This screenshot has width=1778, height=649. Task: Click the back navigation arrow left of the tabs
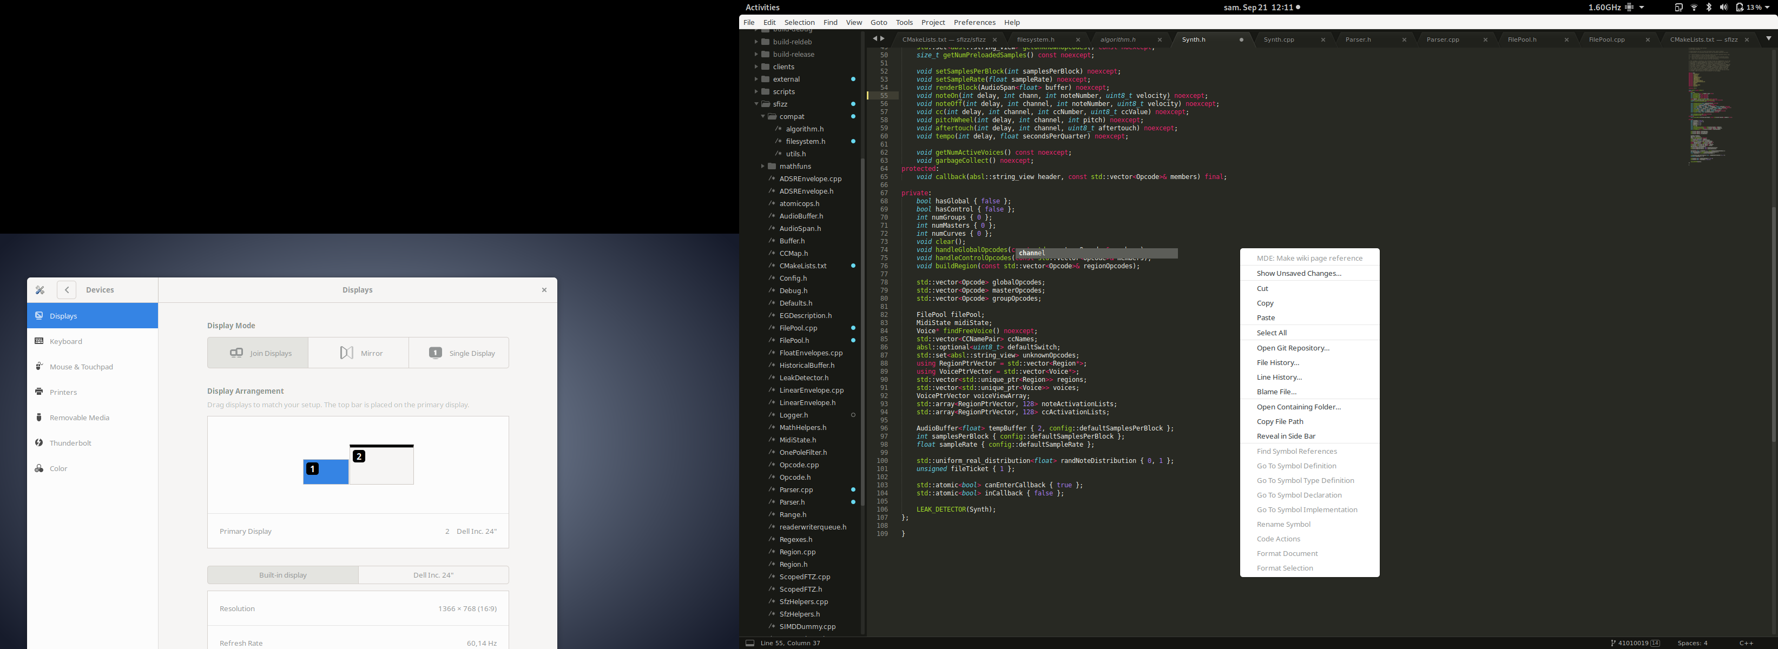(x=874, y=38)
